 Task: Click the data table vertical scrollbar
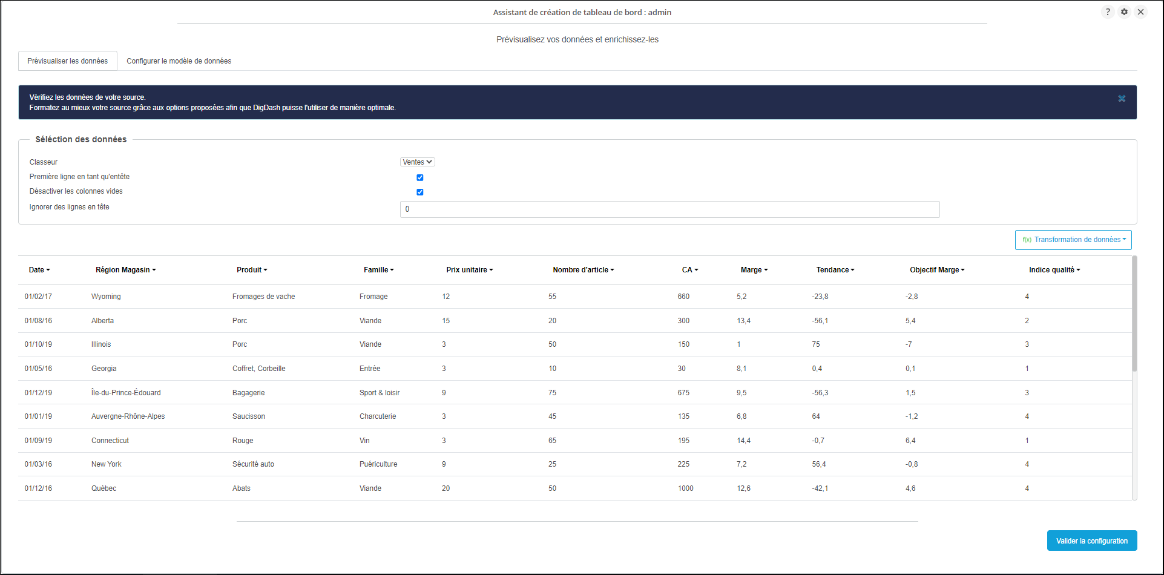point(1134,315)
